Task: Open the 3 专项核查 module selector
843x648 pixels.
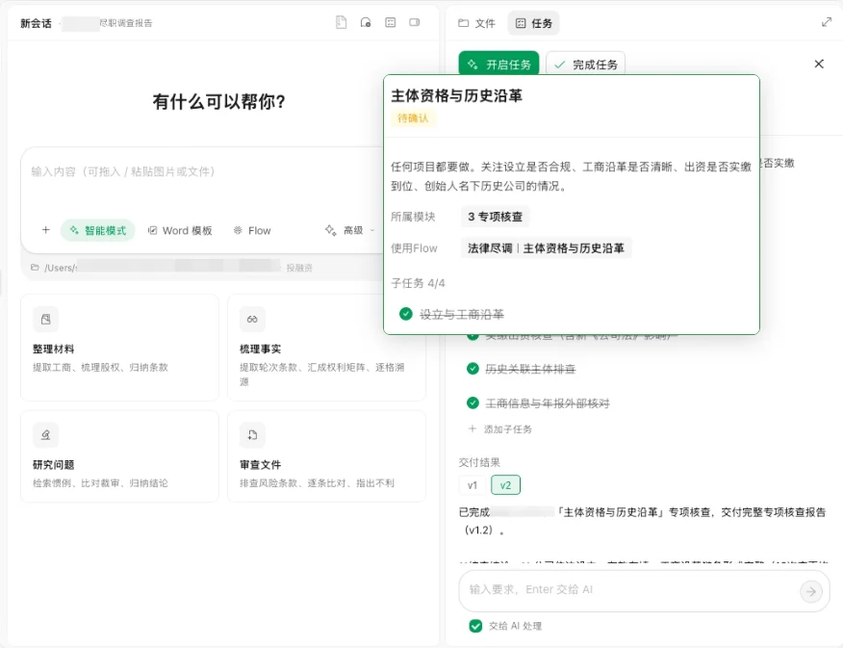Action: point(495,217)
